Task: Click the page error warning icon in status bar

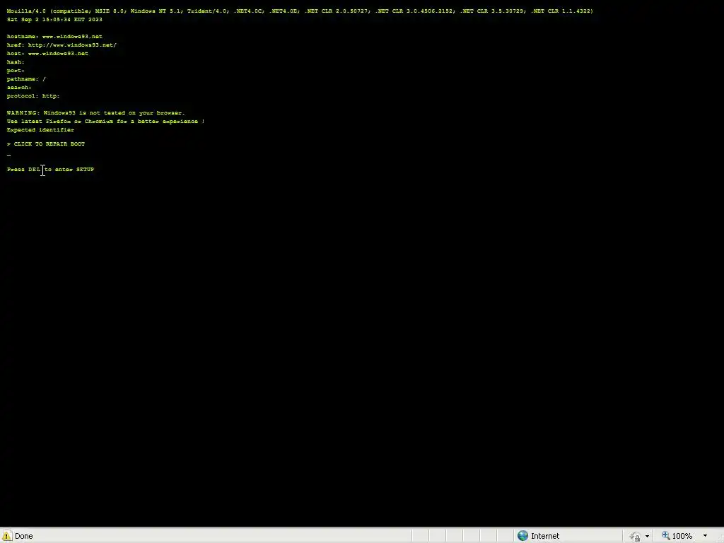Action: click(x=7, y=536)
